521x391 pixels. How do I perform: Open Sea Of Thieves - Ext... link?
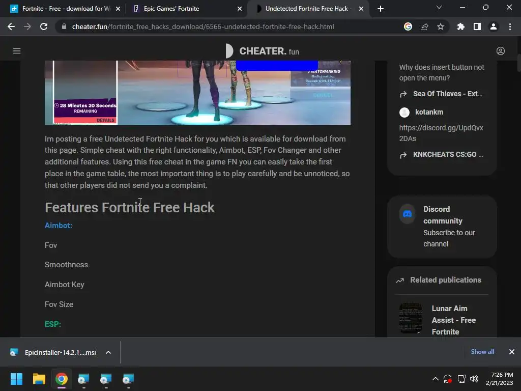447,94
